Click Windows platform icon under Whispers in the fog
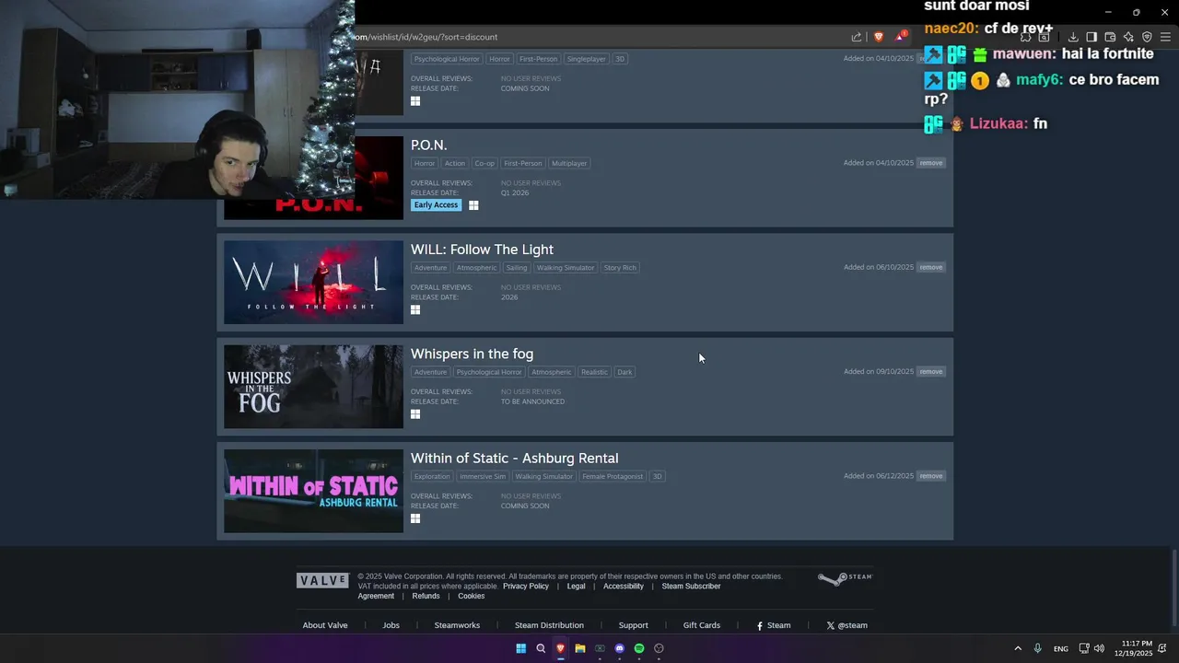 tap(415, 414)
